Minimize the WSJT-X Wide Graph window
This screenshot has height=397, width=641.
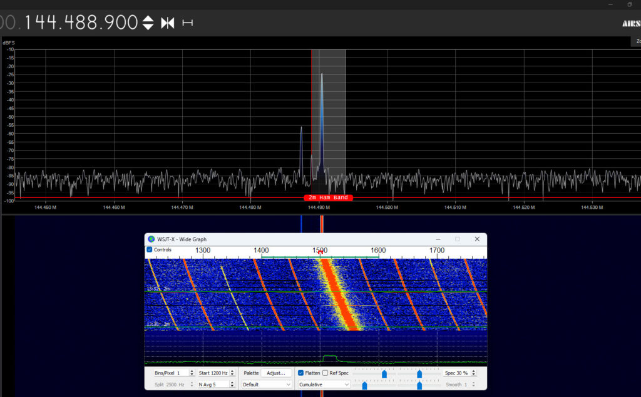point(437,239)
